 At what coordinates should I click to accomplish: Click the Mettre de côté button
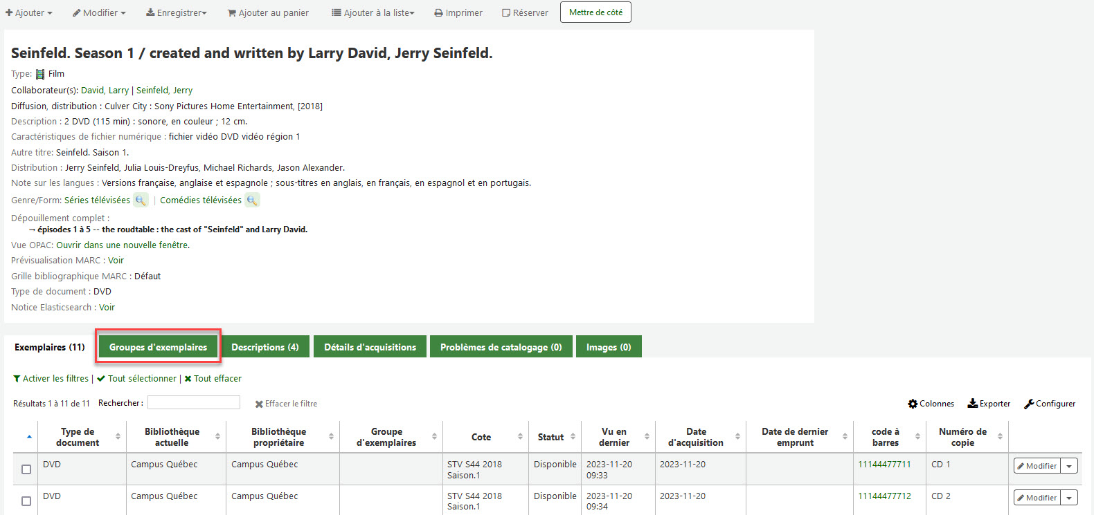click(x=595, y=12)
